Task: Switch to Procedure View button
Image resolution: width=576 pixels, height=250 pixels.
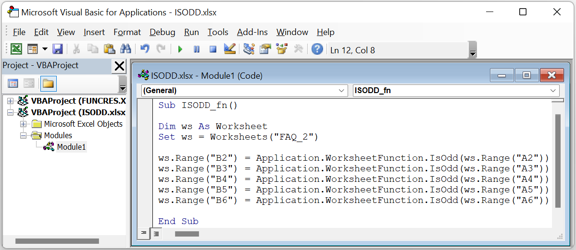Action: click(x=144, y=233)
